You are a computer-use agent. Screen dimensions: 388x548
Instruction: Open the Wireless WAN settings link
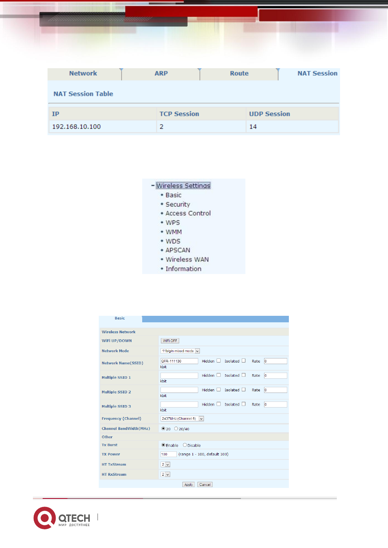(187, 259)
